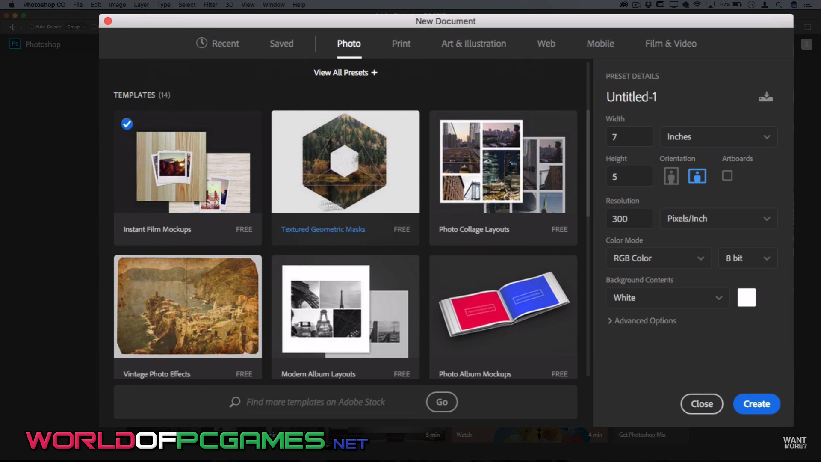The image size is (821, 462).
Task: Click the Photoshop Ps logo icon
Action: coord(15,44)
